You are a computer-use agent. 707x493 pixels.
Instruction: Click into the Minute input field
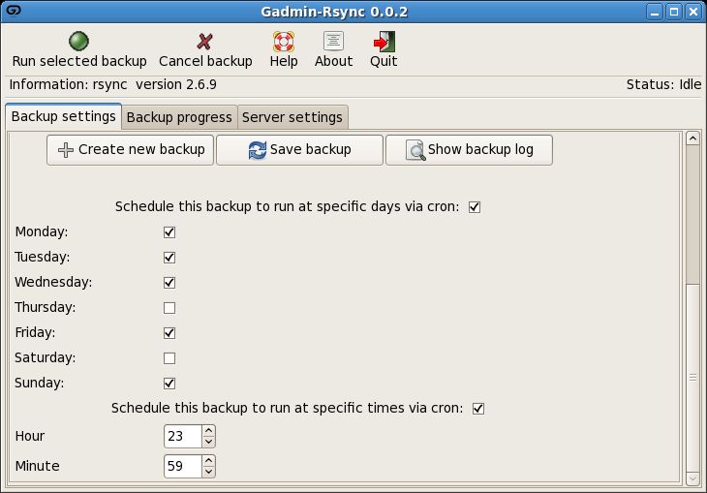(183, 466)
